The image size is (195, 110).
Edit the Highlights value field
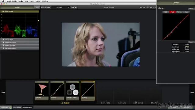pyautogui.click(x=187, y=52)
